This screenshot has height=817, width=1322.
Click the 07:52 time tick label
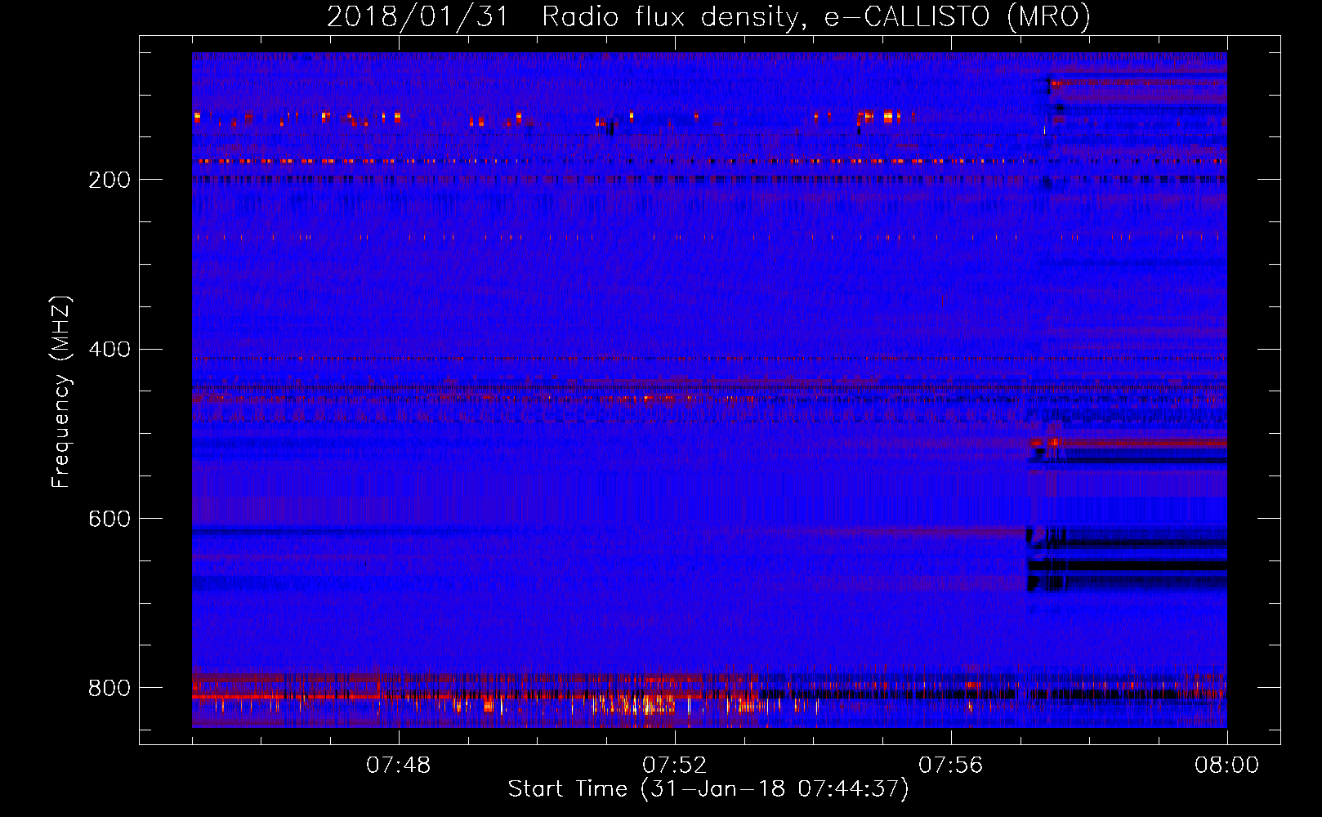(x=675, y=766)
